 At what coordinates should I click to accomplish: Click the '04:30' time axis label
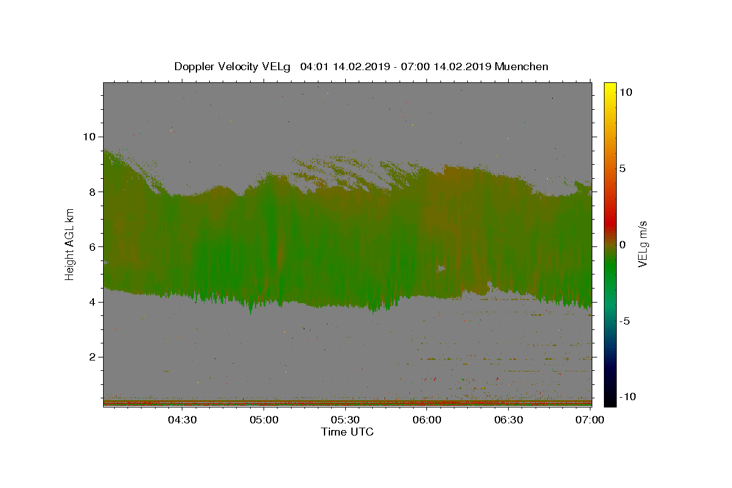point(182,420)
